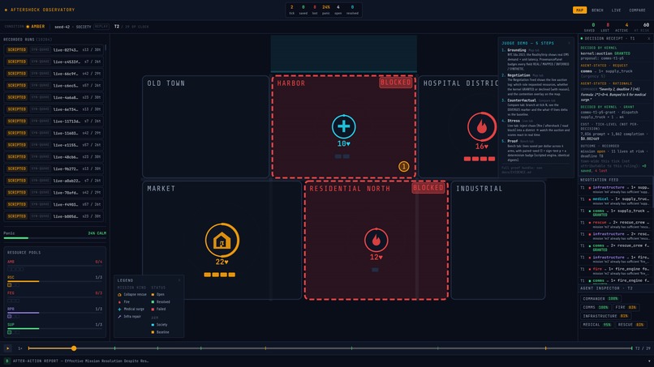Click Proof step in Judge Demo
654x367 pixels.
(512, 141)
